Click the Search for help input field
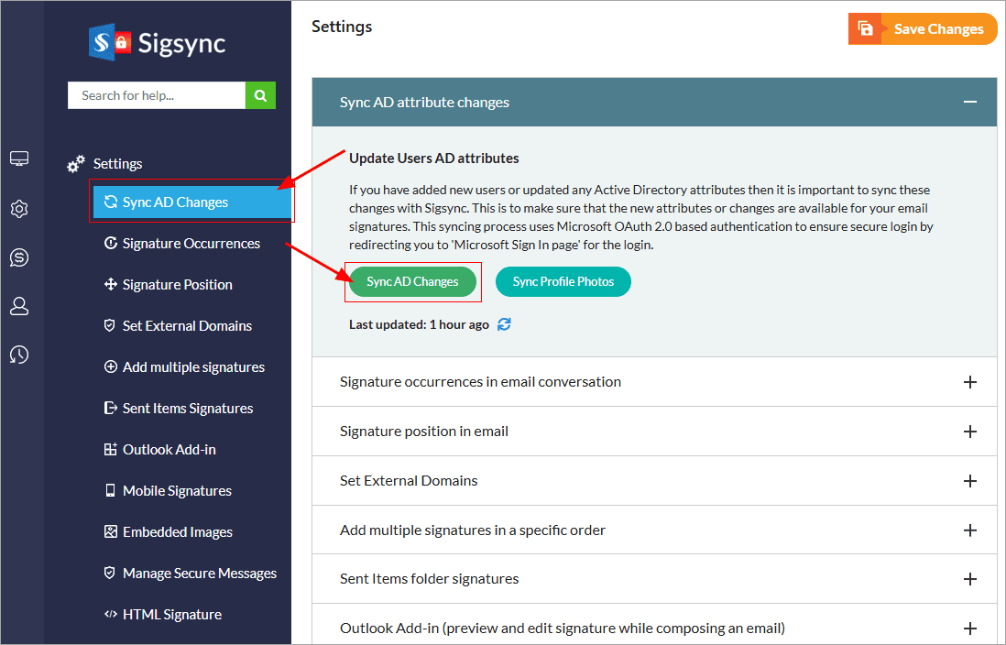The image size is (1006, 645). pos(157,95)
